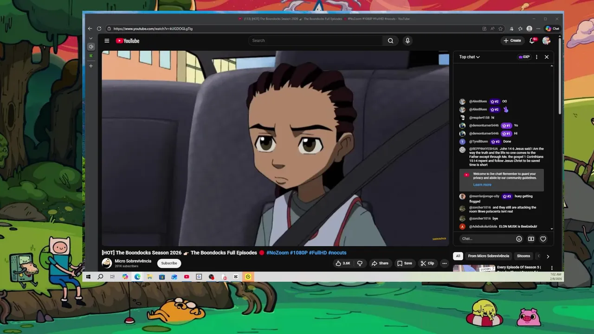Open Every Episode Of Season 5 thumbnail
This screenshot has height=334, width=594.
(x=473, y=268)
